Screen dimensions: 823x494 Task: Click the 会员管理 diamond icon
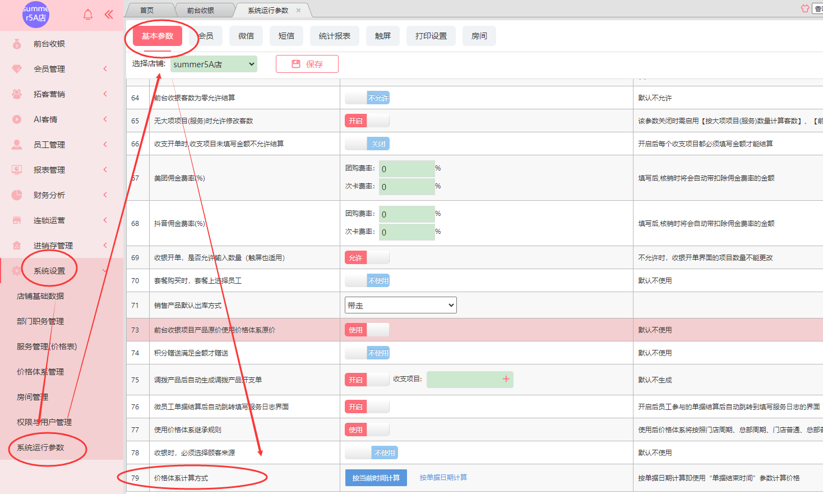(x=17, y=69)
